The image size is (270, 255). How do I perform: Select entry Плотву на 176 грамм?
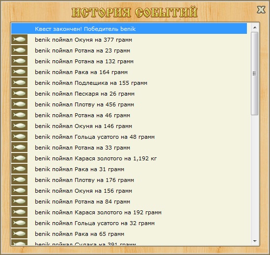(x=129, y=180)
